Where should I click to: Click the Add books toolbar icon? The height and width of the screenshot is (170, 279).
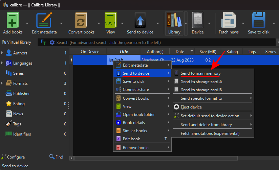coord(13,20)
